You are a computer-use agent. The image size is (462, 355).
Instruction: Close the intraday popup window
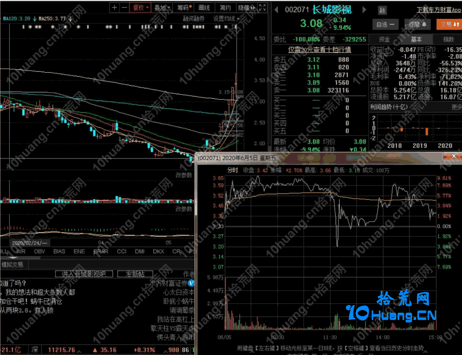click(454, 156)
